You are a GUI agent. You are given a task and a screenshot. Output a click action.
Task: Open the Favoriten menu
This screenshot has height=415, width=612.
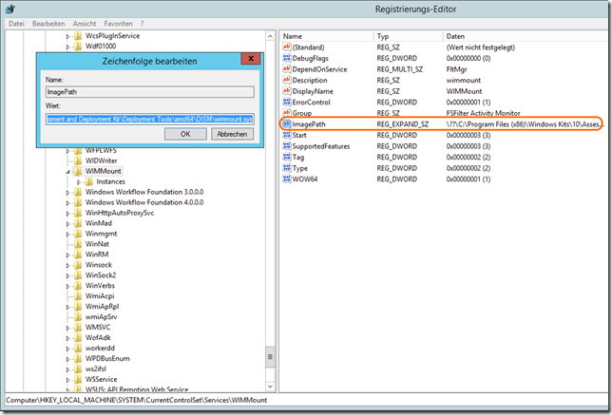[x=119, y=22]
